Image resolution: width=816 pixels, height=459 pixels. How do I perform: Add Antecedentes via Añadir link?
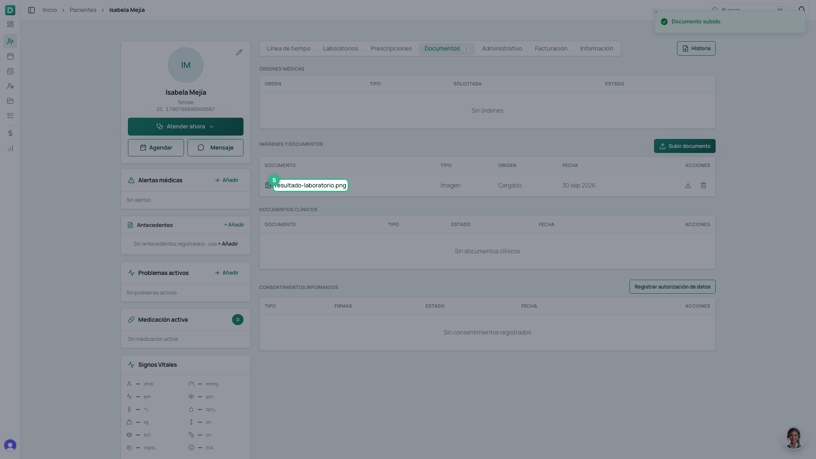234,225
